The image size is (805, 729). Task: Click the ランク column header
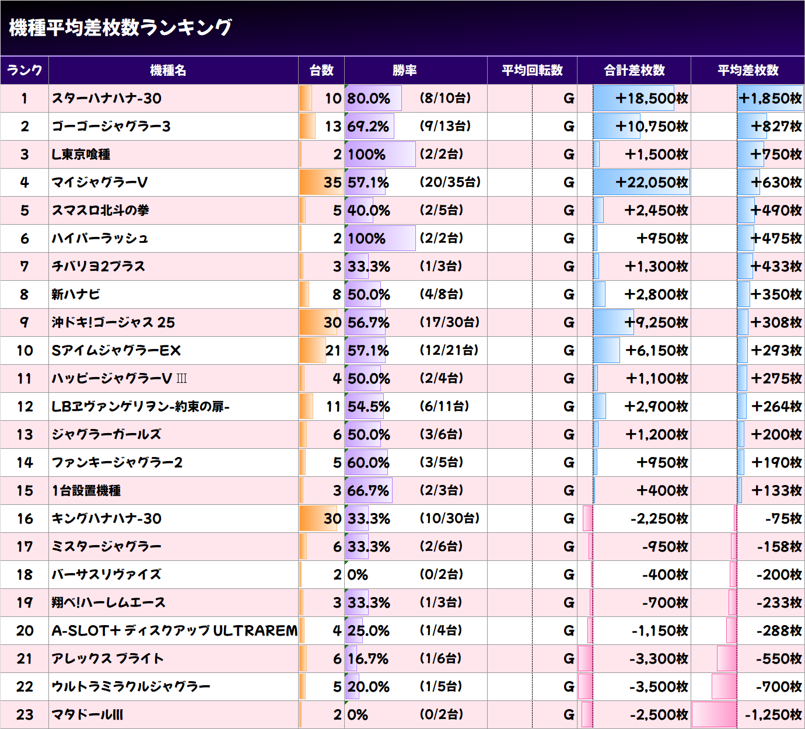(x=24, y=71)
